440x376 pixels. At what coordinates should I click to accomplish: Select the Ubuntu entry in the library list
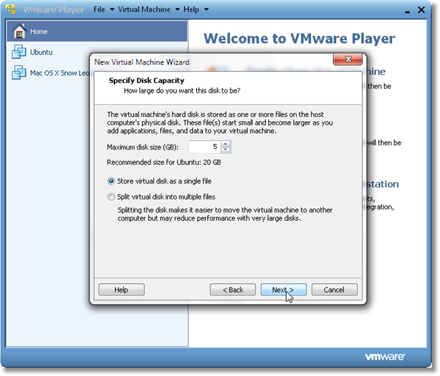[x=97, y=52]
